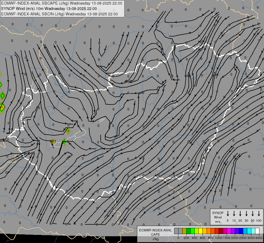
Task: Click the number 10 in wind legend
Action: (x=234, y=221)
